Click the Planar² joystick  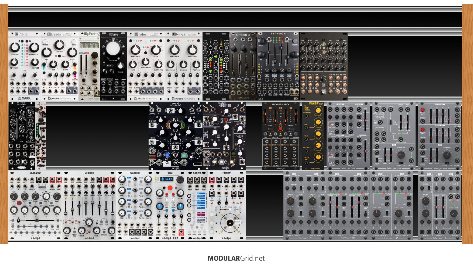click(x=230, y=223)
